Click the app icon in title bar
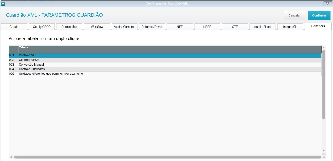 click(3, 4)
